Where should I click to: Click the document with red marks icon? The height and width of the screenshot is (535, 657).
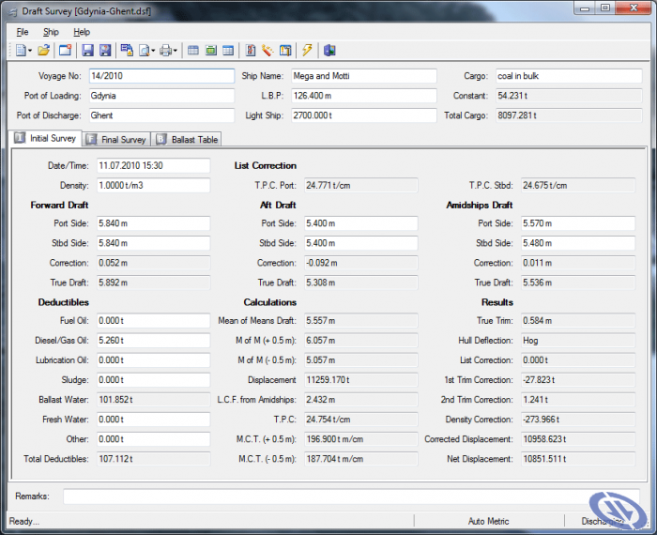[x=251, y=51]
